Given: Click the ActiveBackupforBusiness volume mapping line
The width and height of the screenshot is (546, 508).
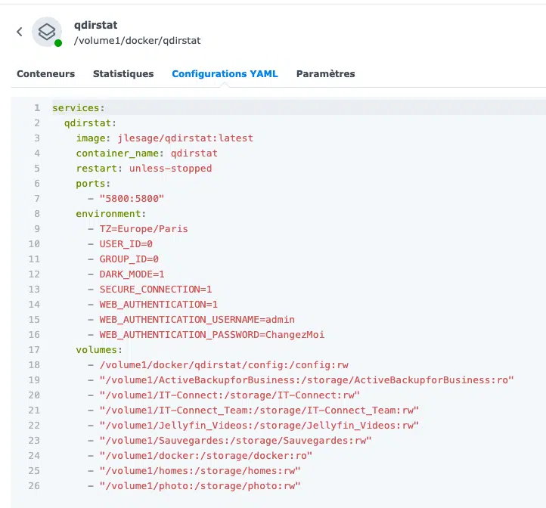Looking at the screenshot, I should [x=306, y=380].
